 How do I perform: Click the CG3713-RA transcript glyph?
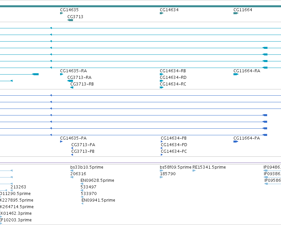(70, 81)
